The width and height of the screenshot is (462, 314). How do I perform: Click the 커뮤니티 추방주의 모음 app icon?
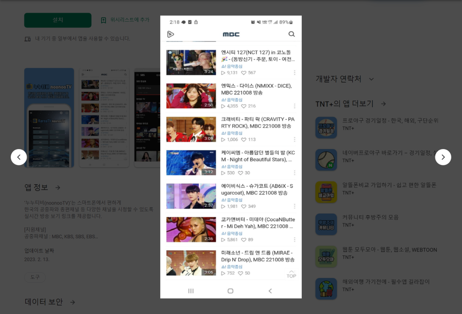coord(326,224)
